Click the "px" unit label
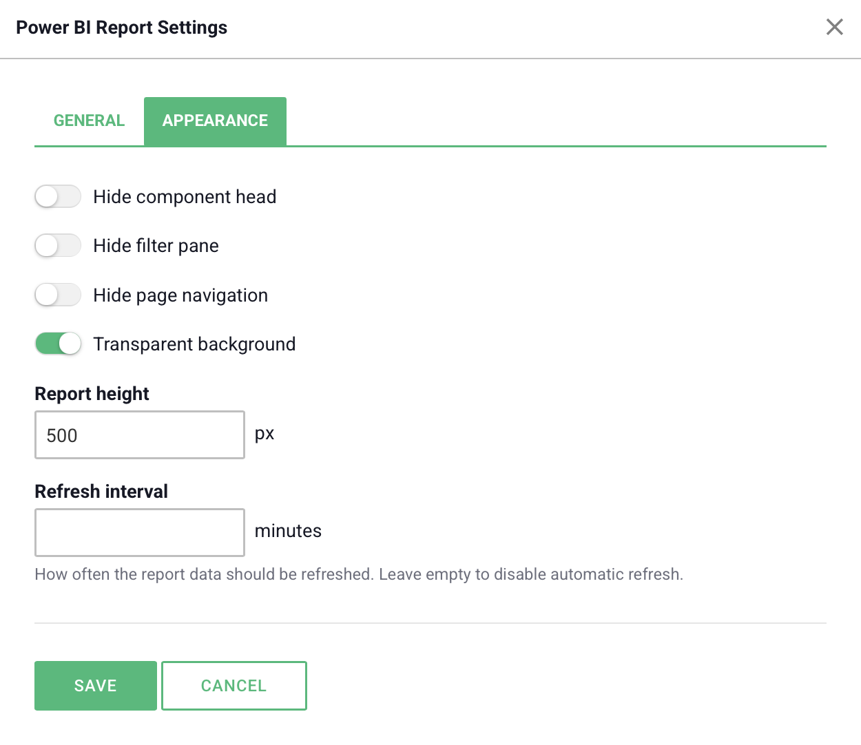This screenshot has height=745, width=861. pos(264,434)
